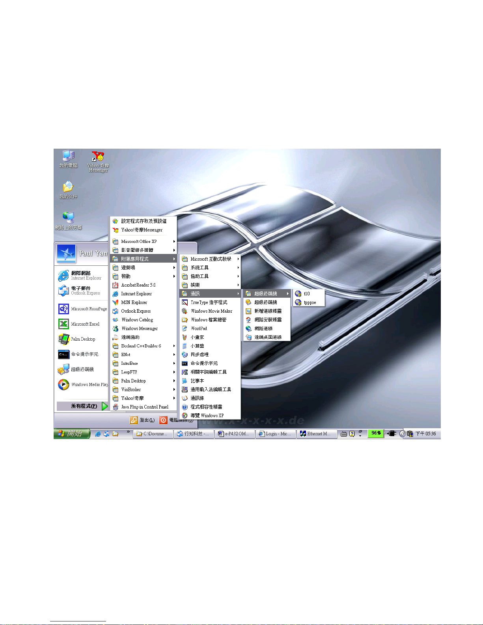This screenshot has width=483, height=625.
Task: Expand the 啟動 startup submenu
Action: pyautogui.click(x=144, y=276)
